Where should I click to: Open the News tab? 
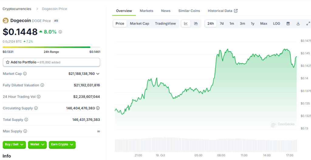[x=166, y=11]
